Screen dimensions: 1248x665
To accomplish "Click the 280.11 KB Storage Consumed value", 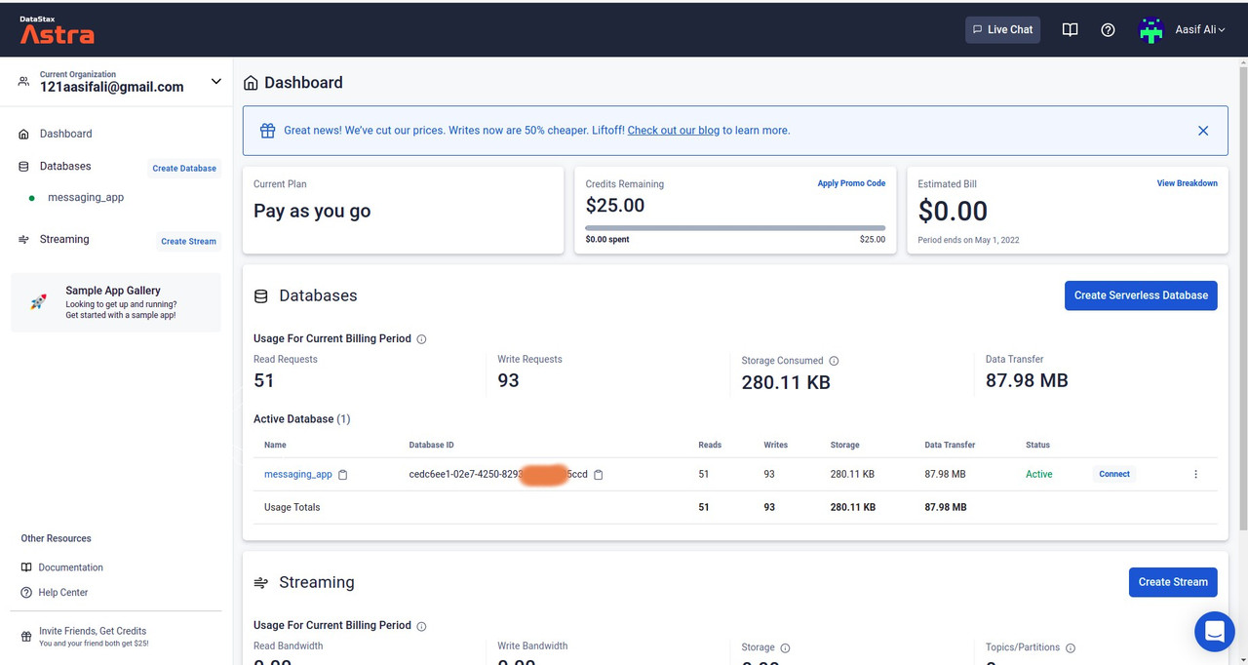I will pos(786,383).
